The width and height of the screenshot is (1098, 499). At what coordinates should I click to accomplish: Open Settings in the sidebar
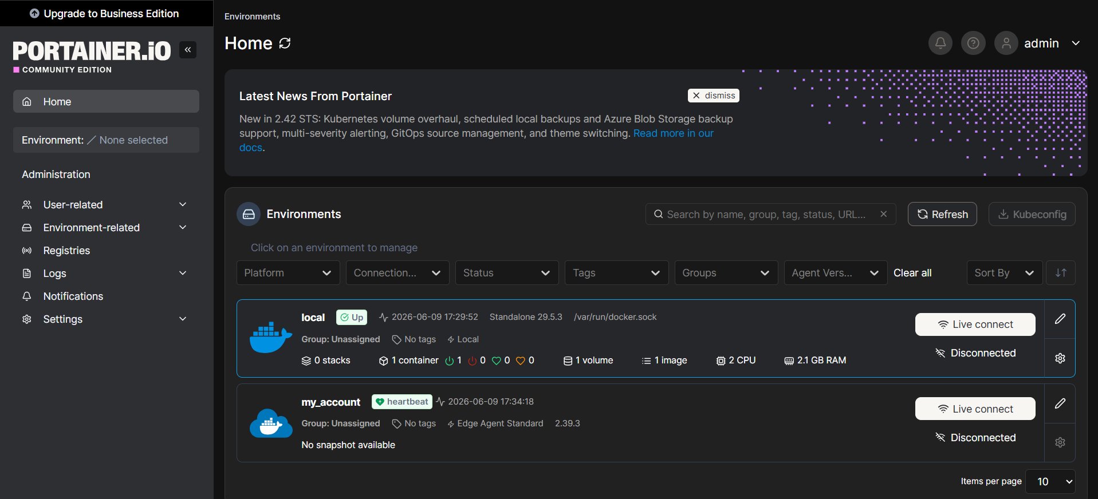click(x=106, y=319)
